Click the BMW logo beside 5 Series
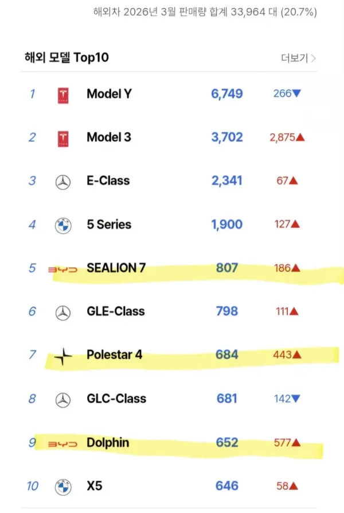Image resolution: width=344 pixels, height=513 pixels. 63,226
